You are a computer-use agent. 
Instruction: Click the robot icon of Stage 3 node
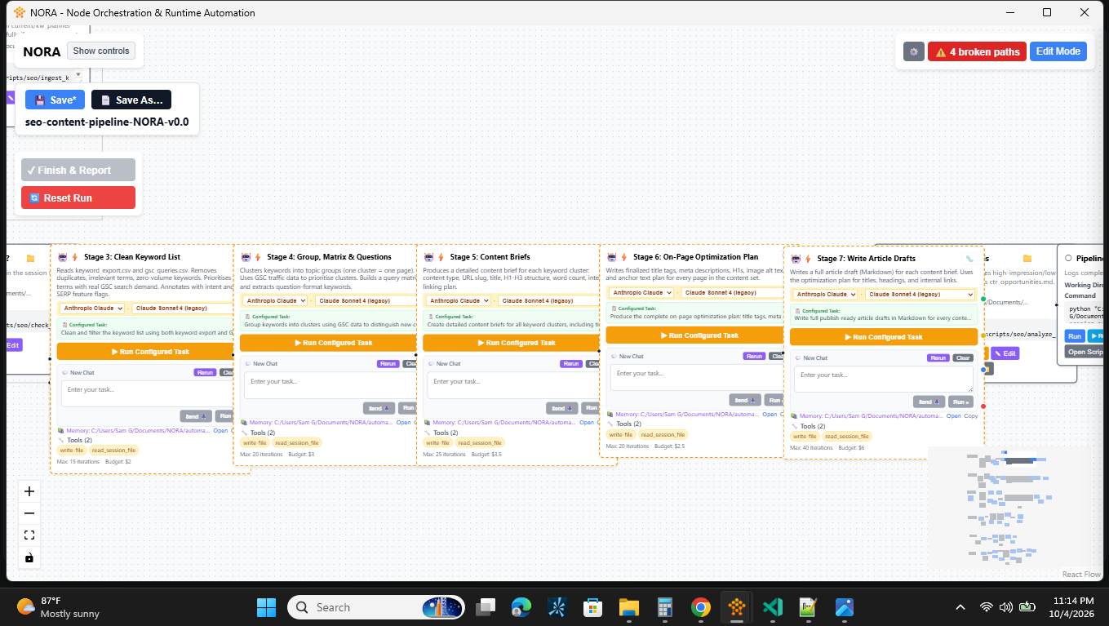[x=62, y=257]
